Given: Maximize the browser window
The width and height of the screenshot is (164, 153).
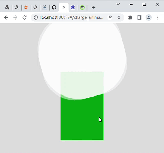Looking at the screenshot, I should coord(144,4).
